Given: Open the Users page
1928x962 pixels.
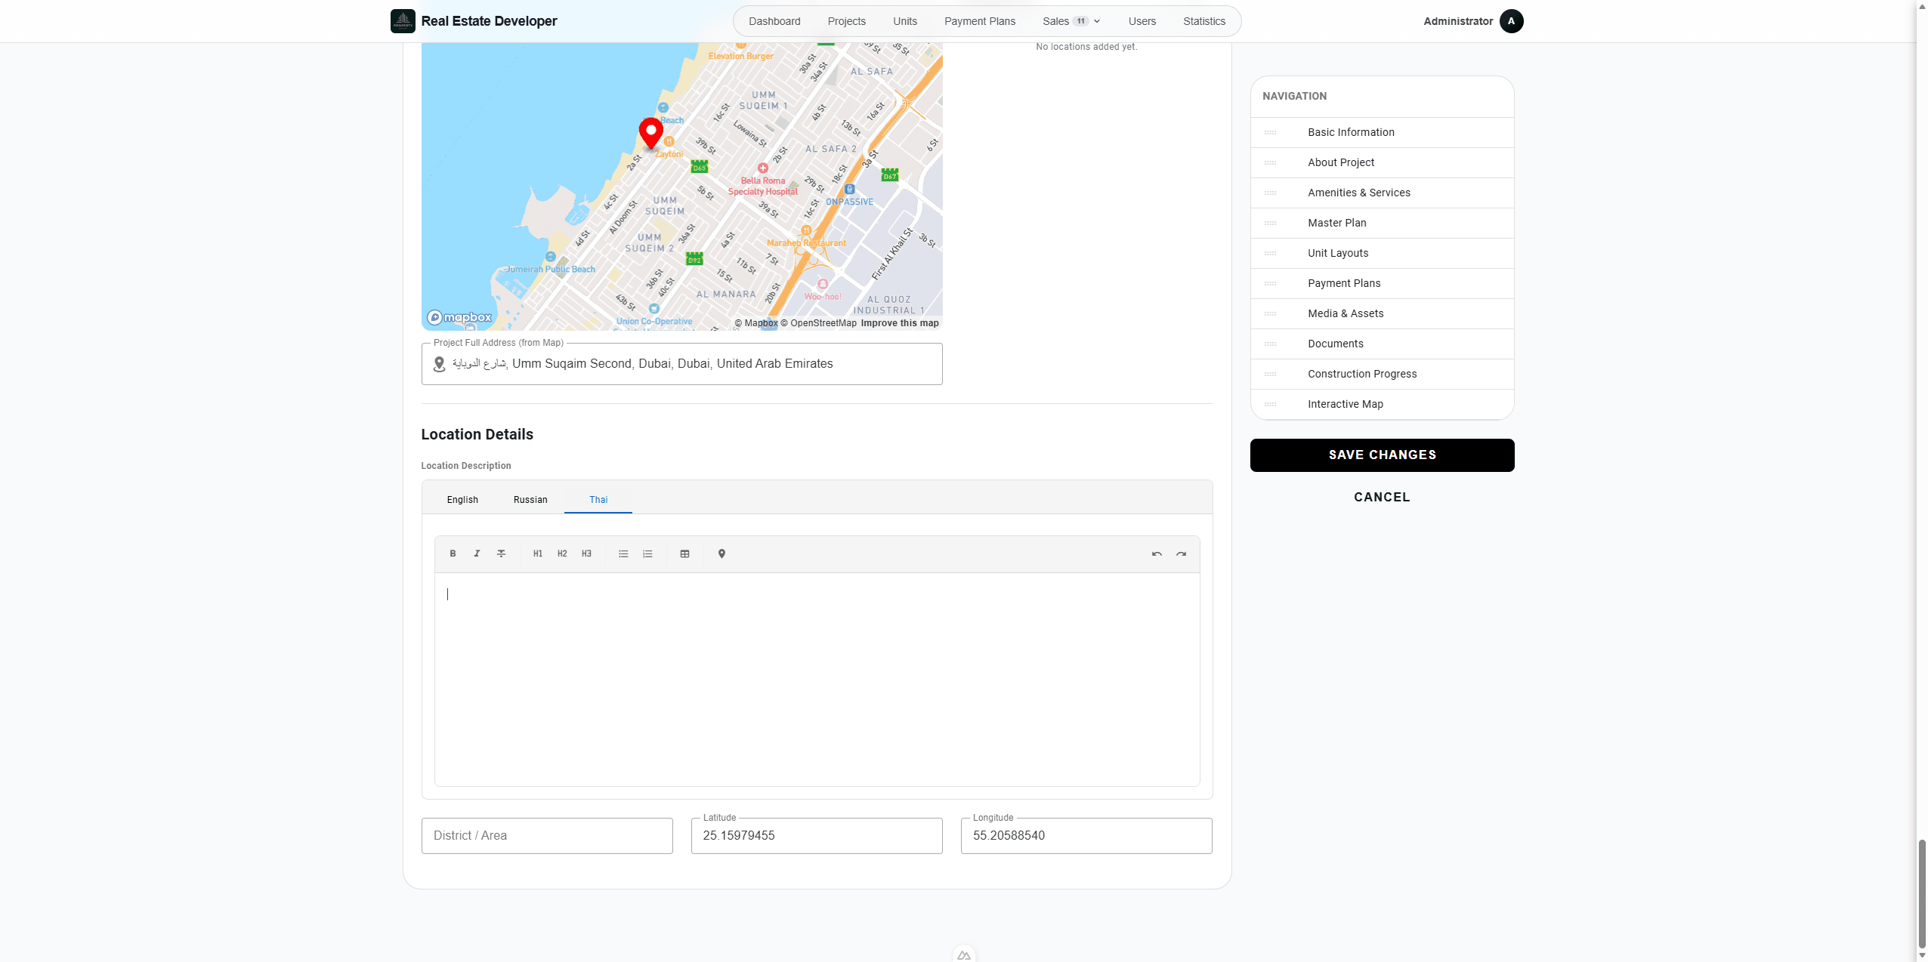Looking at the screenshot, I should click(1142, 21).
